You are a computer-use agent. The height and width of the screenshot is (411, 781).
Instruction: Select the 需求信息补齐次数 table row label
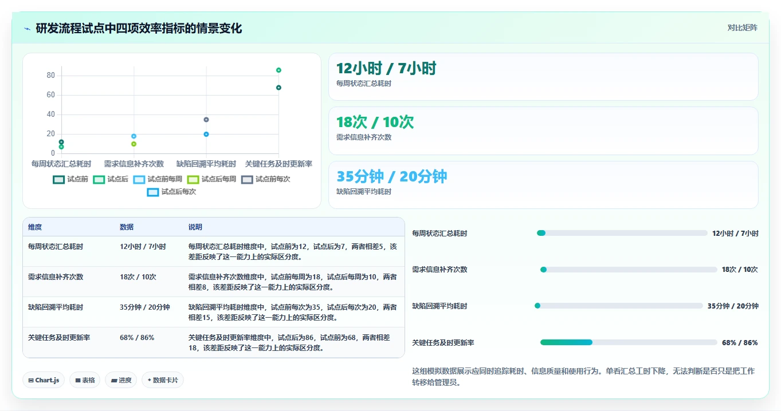(x=56, y=277)
